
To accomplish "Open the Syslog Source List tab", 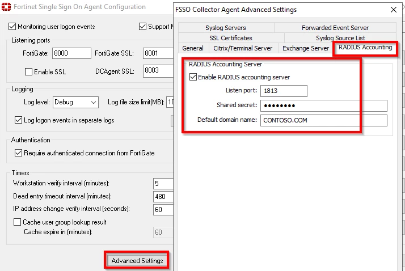I will click(x=340, y=38).
